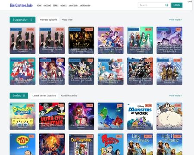Open Corner Gas Animated series thumbnail
This screenshot has height=155, width=194.
[x=22, y=144]
